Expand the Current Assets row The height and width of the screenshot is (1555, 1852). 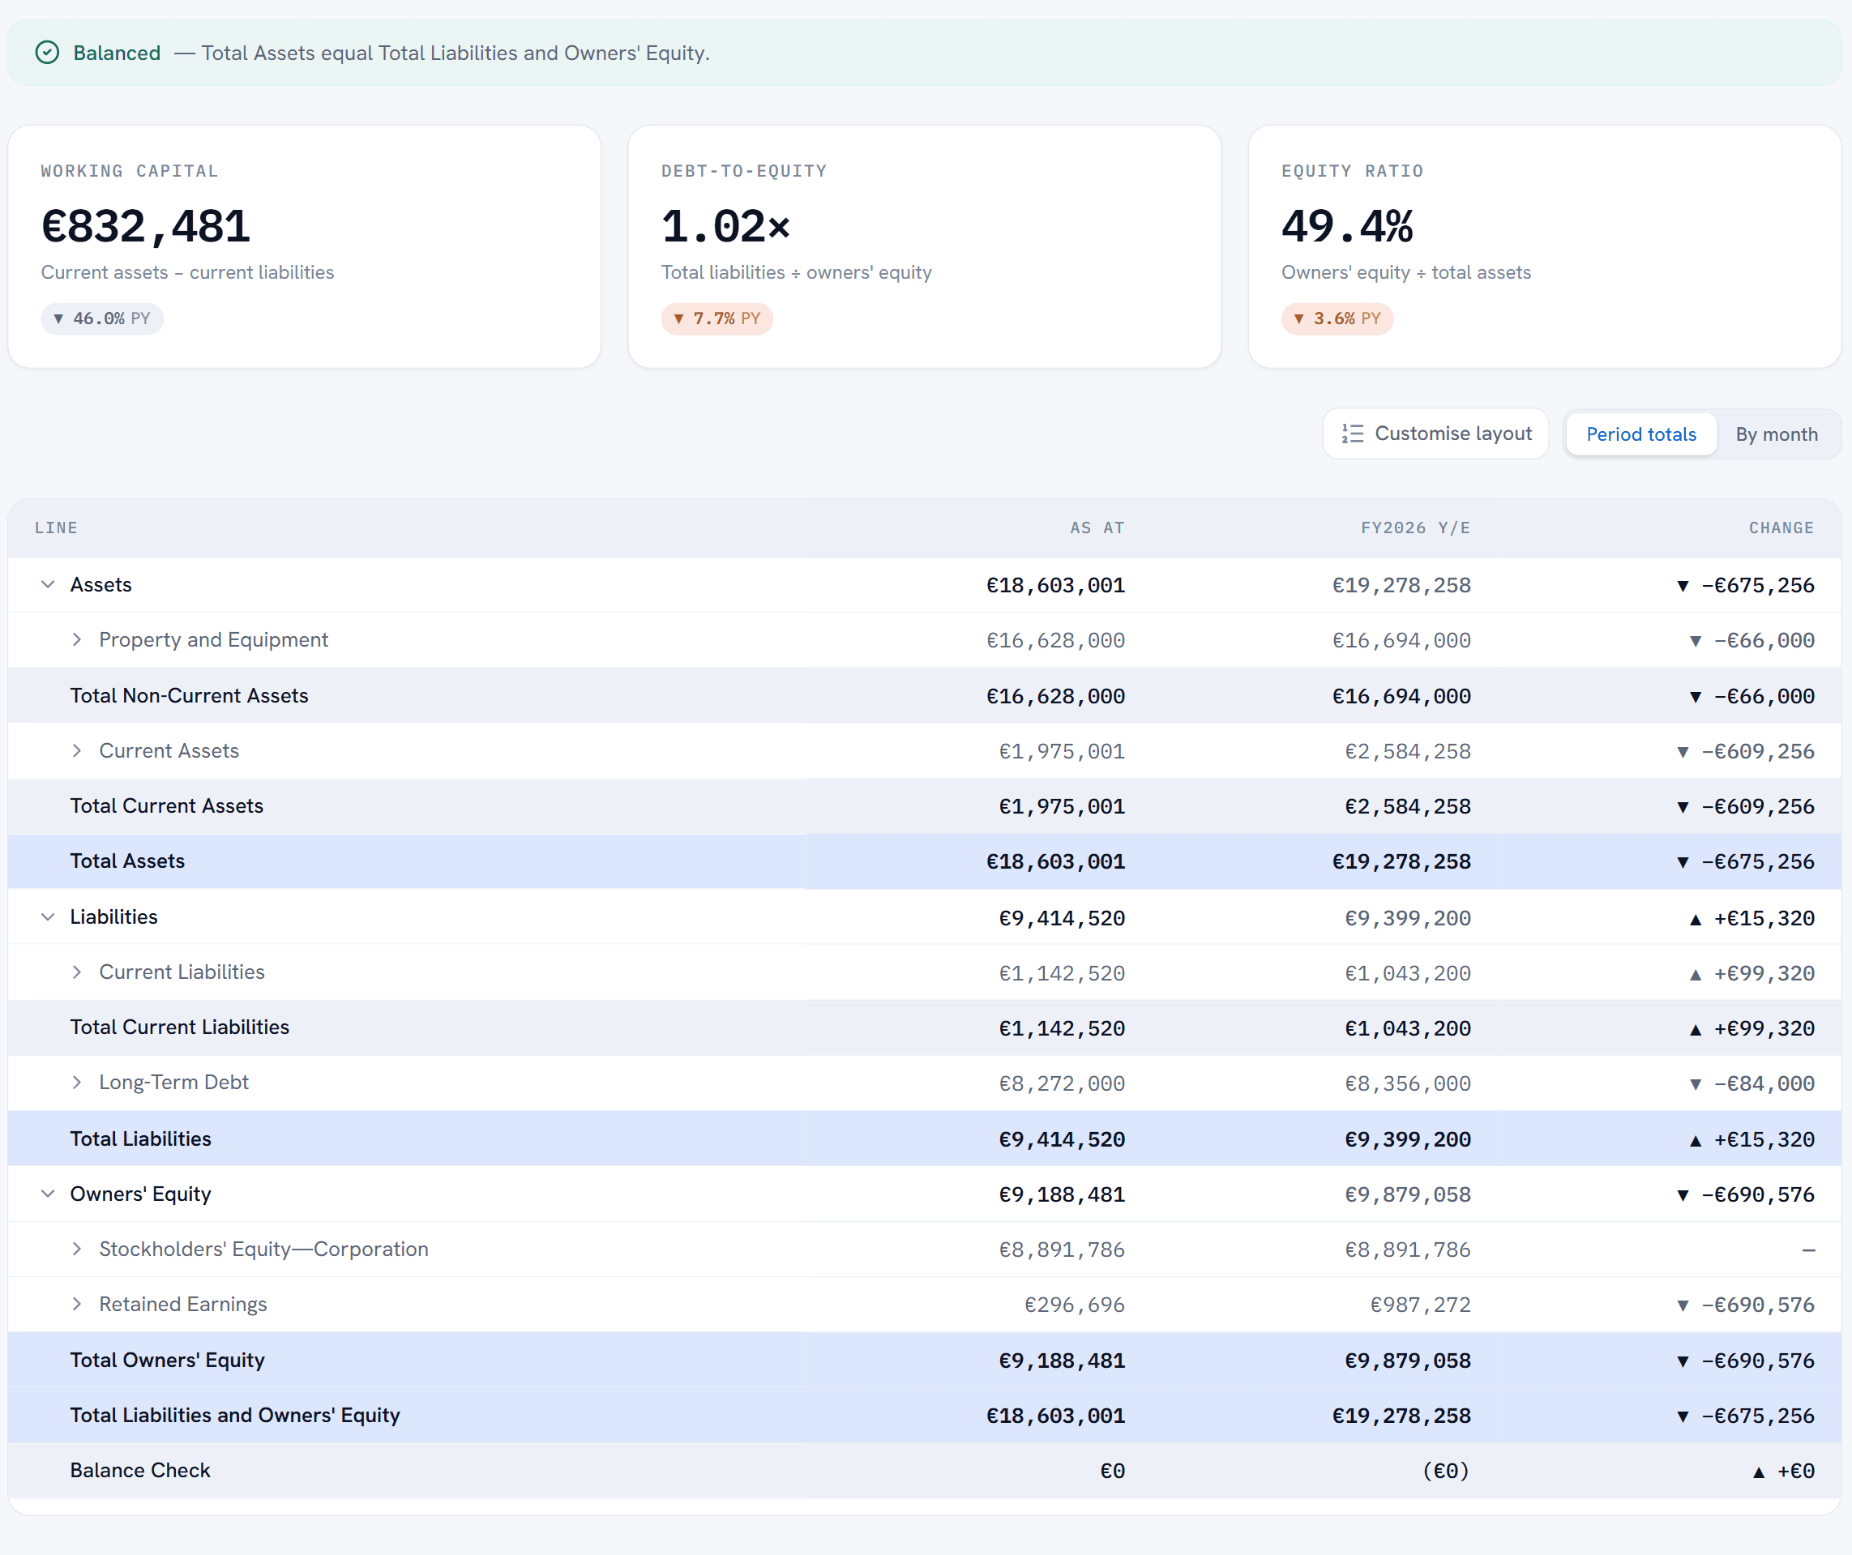77,751
